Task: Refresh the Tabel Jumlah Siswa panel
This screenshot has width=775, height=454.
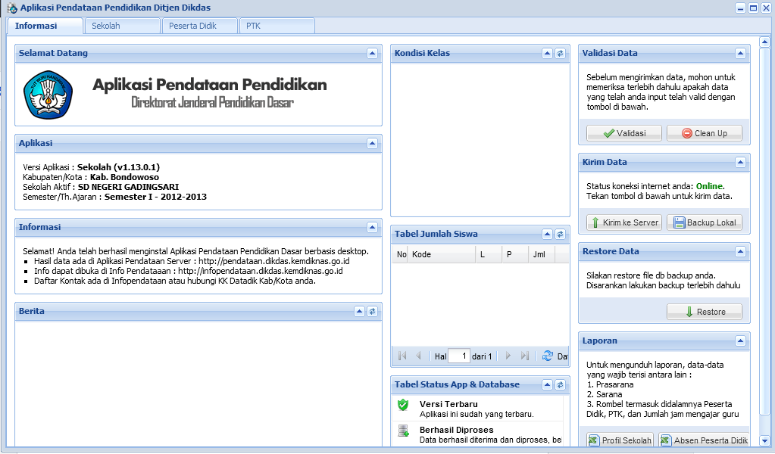Action: point(560,235)
